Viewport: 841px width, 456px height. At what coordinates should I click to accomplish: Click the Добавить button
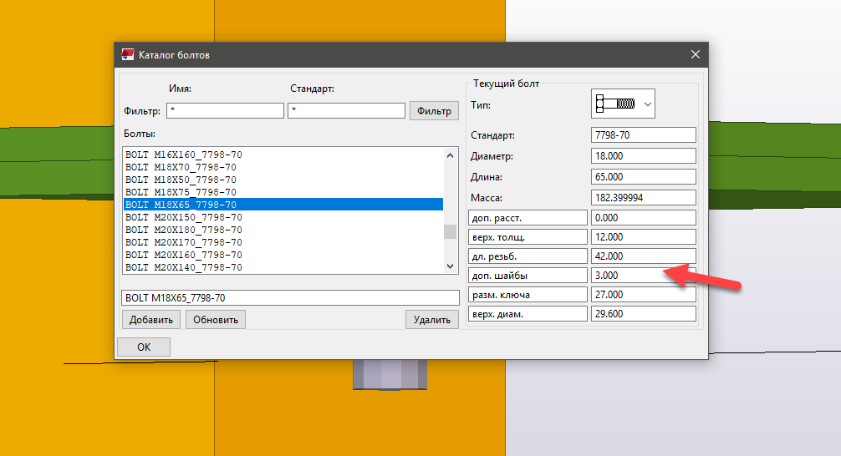[150, 319]
